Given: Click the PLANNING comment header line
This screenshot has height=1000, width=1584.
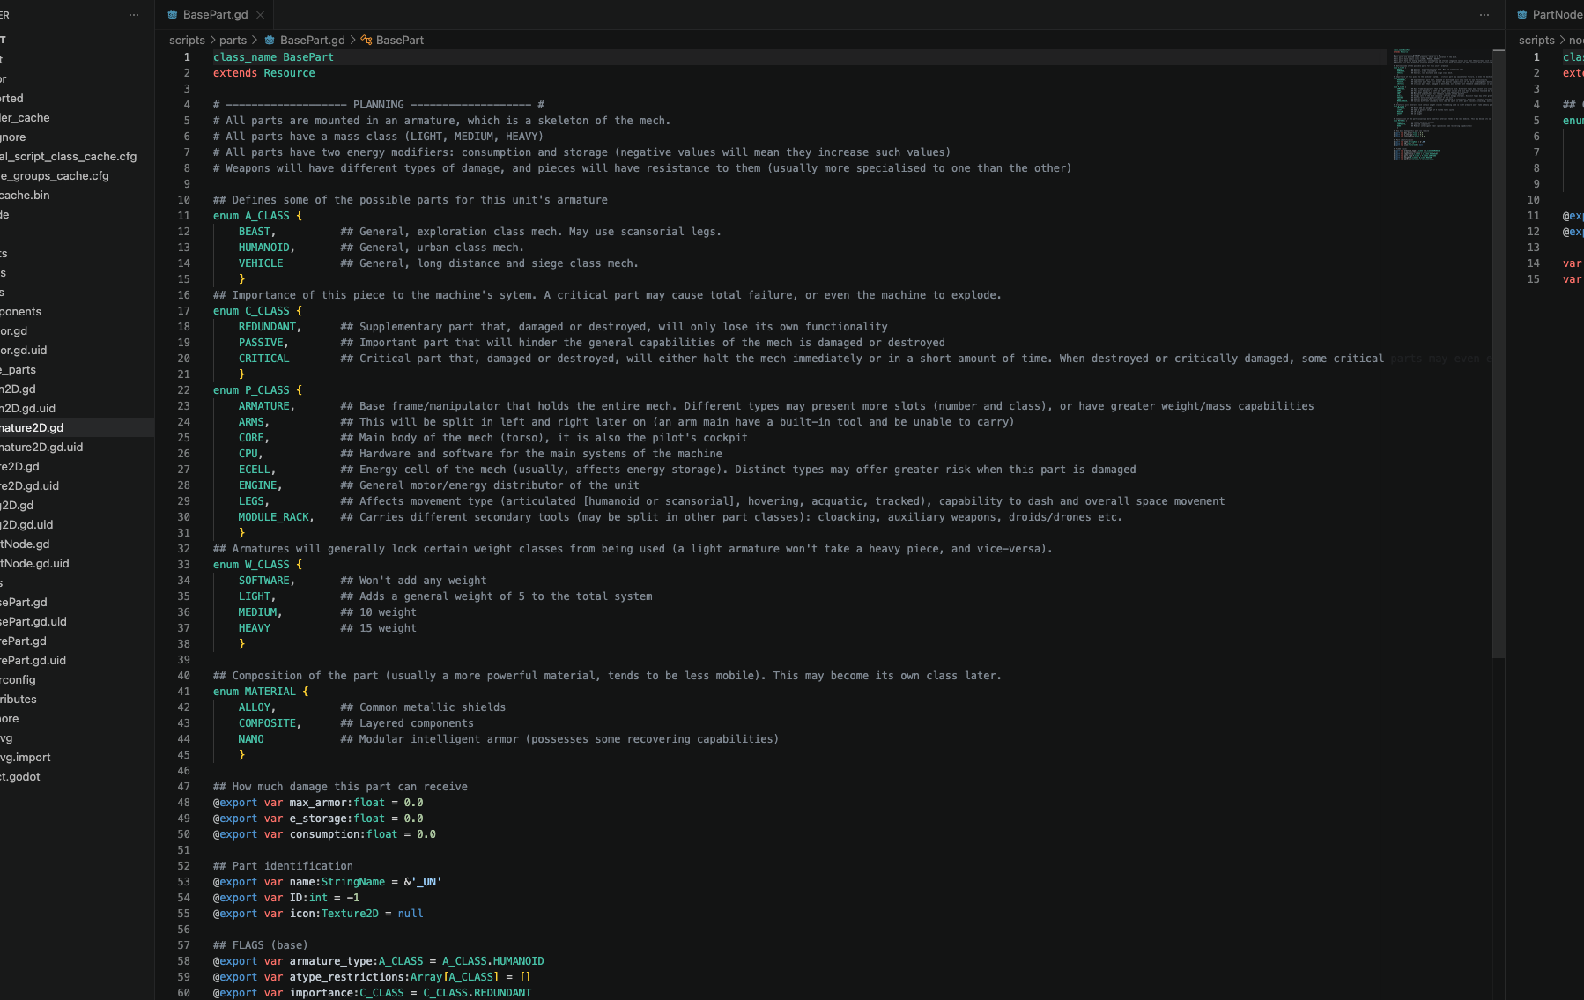Looking at the screenshot, I should pos(379,105).
